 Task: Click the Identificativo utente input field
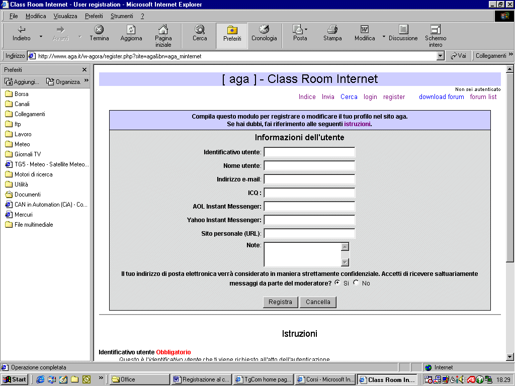point(309,152)
